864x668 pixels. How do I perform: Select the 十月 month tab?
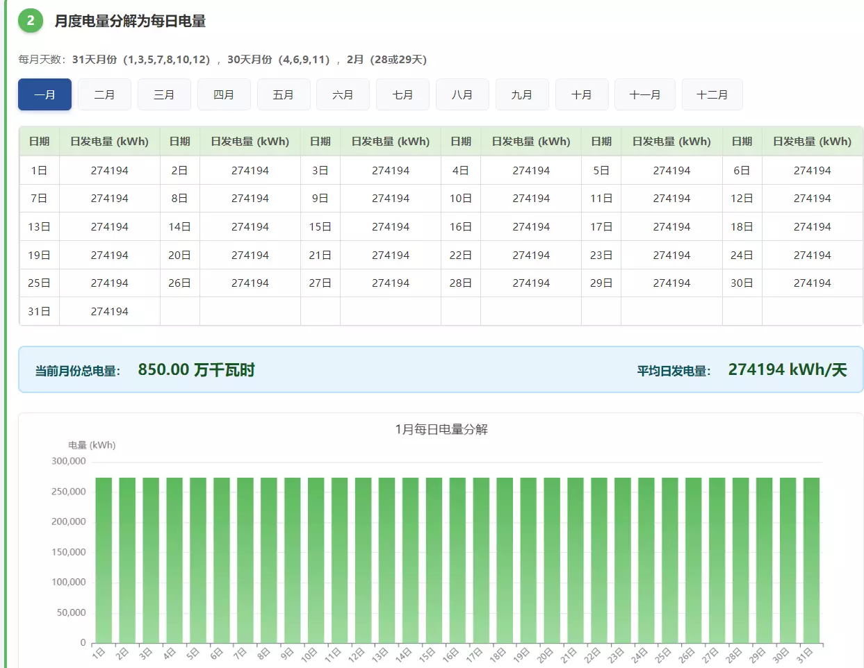point(581,94)
